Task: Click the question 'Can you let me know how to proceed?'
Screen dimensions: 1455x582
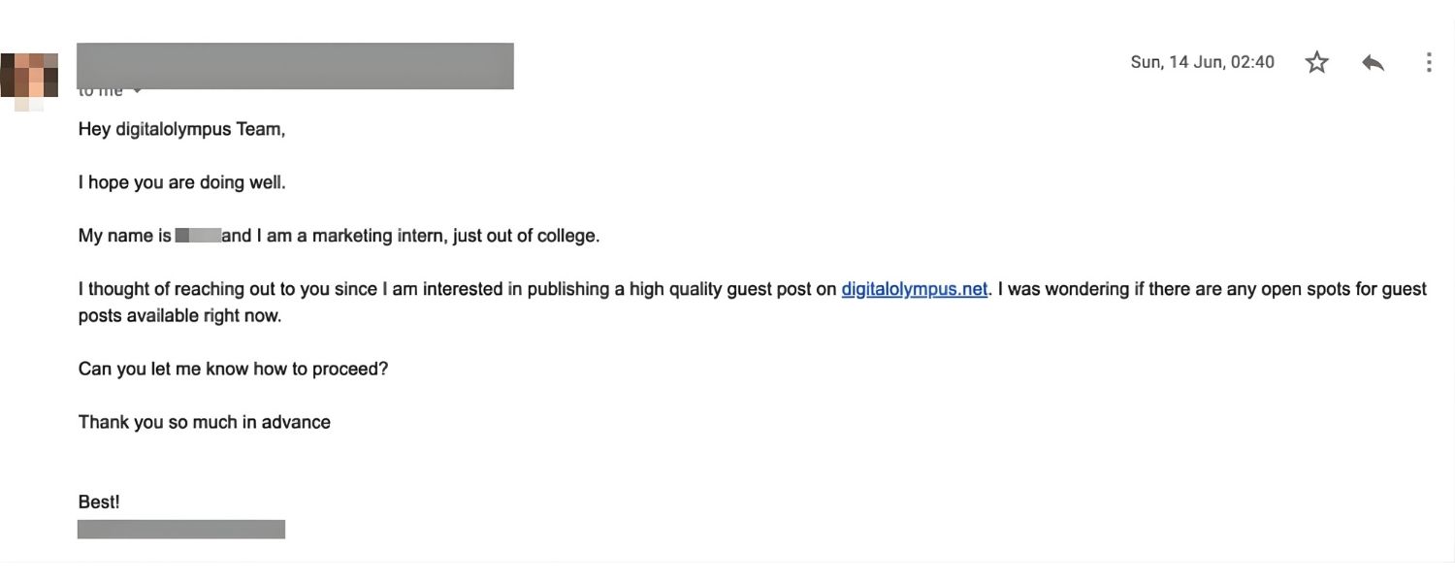Action: pos(233,369)
